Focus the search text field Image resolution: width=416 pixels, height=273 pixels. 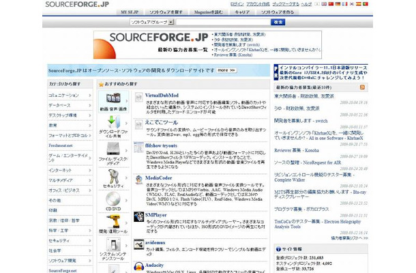[223, 22]
